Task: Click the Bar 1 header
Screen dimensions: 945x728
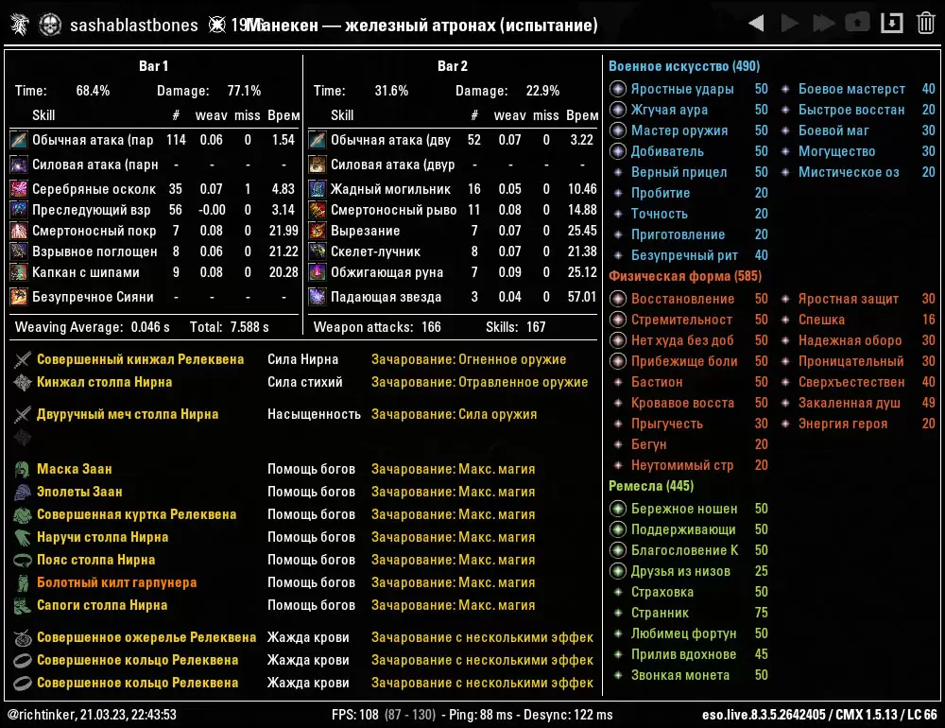Action: (154, 66)
